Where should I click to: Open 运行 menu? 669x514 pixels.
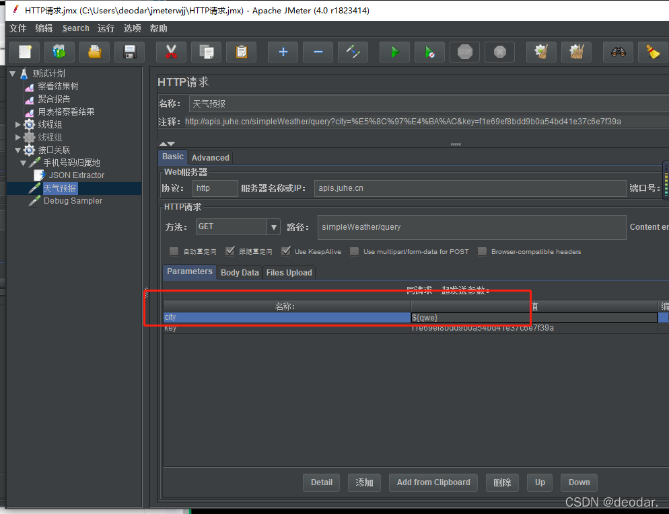coord(106,28)
